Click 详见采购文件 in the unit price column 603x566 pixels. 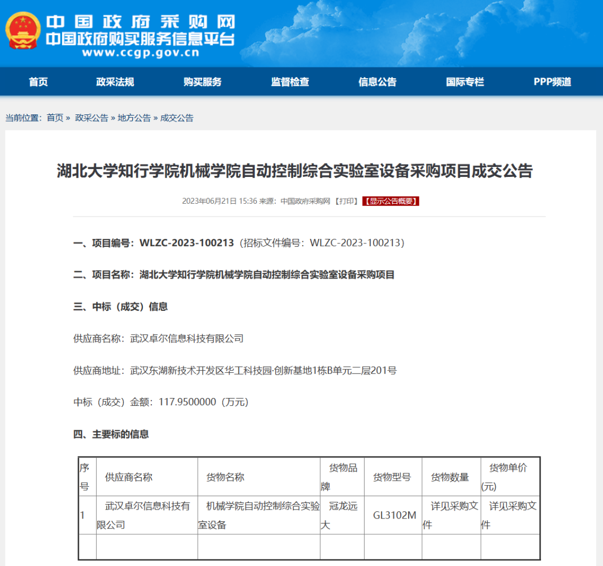click(x=510, y=515)
